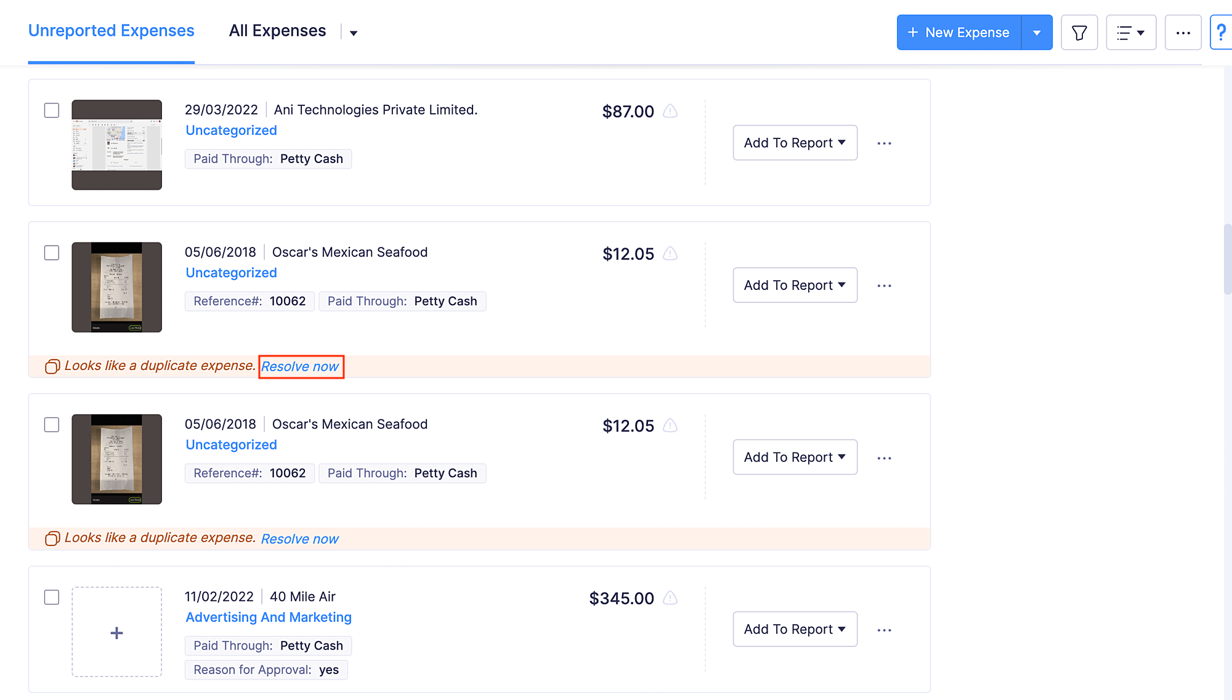Select the checkbox for Ani Technologies expense
The width and height of the screenshot is (1232, 700).
pos(52,111)
